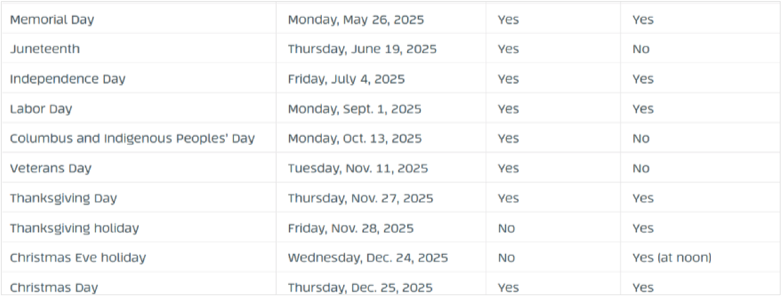Click the date Monday, May 26, 2025

[x=356, y=20]
